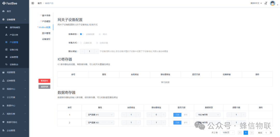Click the 前往 page number field

tap(266, 133)
